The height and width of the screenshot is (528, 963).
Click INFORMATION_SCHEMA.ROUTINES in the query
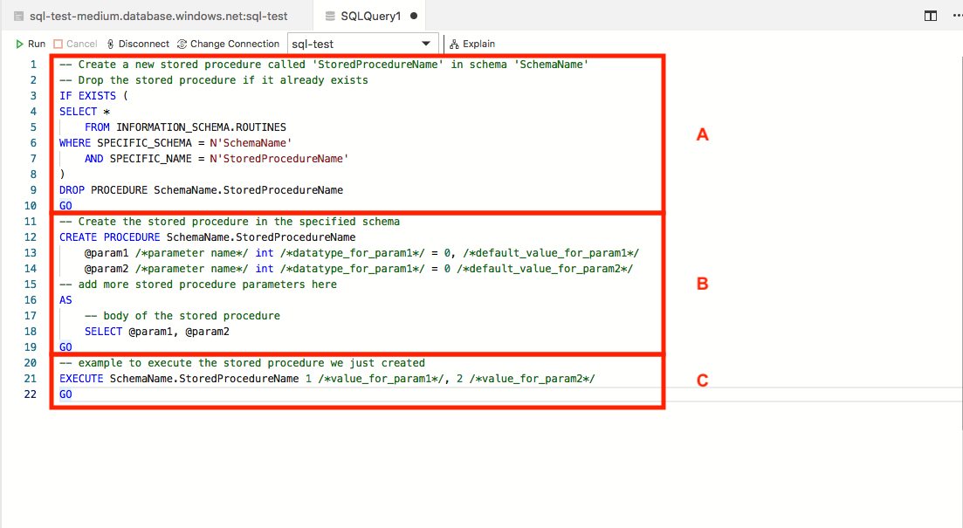(x=201, y=127)
